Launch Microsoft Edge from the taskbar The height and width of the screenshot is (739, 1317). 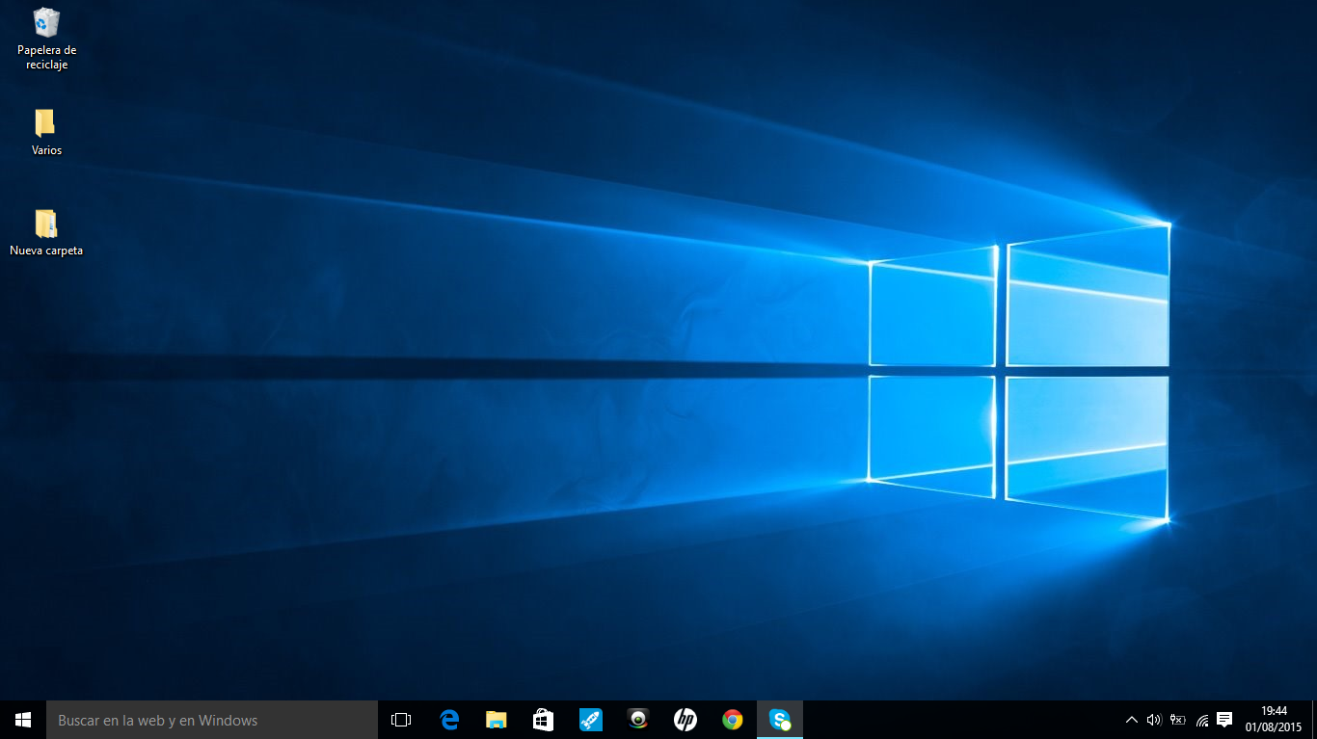[x=449, y=720]
